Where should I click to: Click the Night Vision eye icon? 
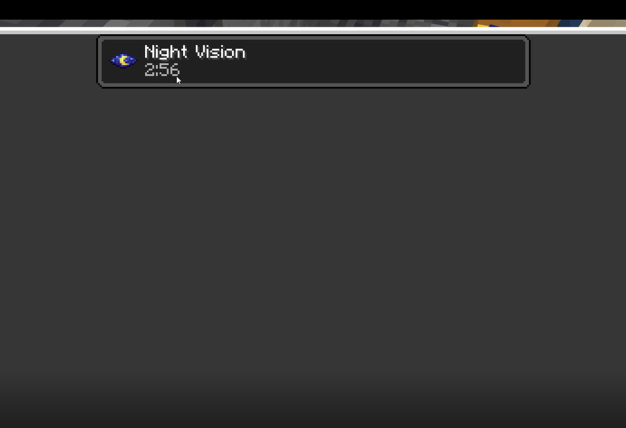point(124,61)
